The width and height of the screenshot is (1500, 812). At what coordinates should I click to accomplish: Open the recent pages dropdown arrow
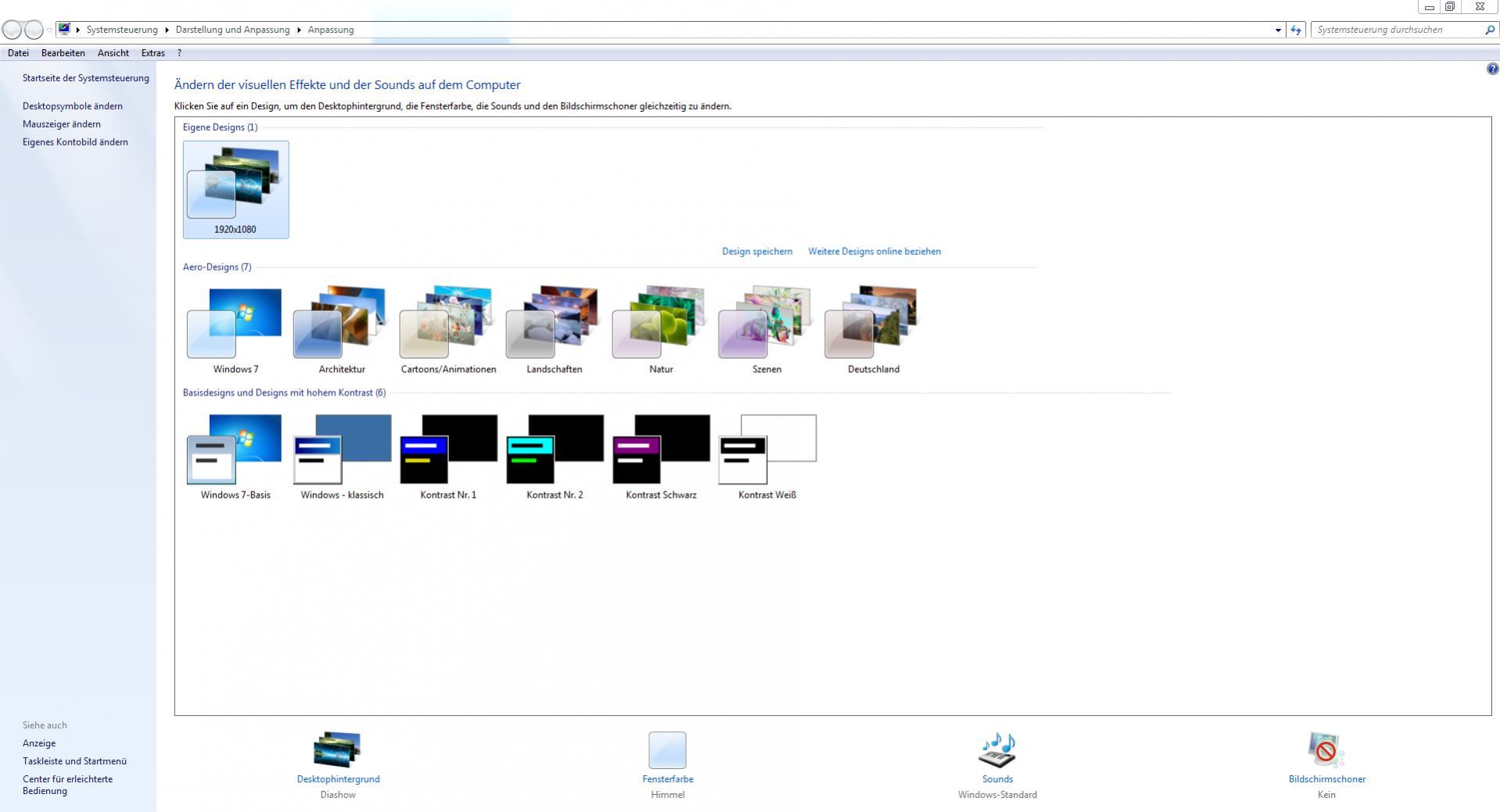tap(49, 30)
